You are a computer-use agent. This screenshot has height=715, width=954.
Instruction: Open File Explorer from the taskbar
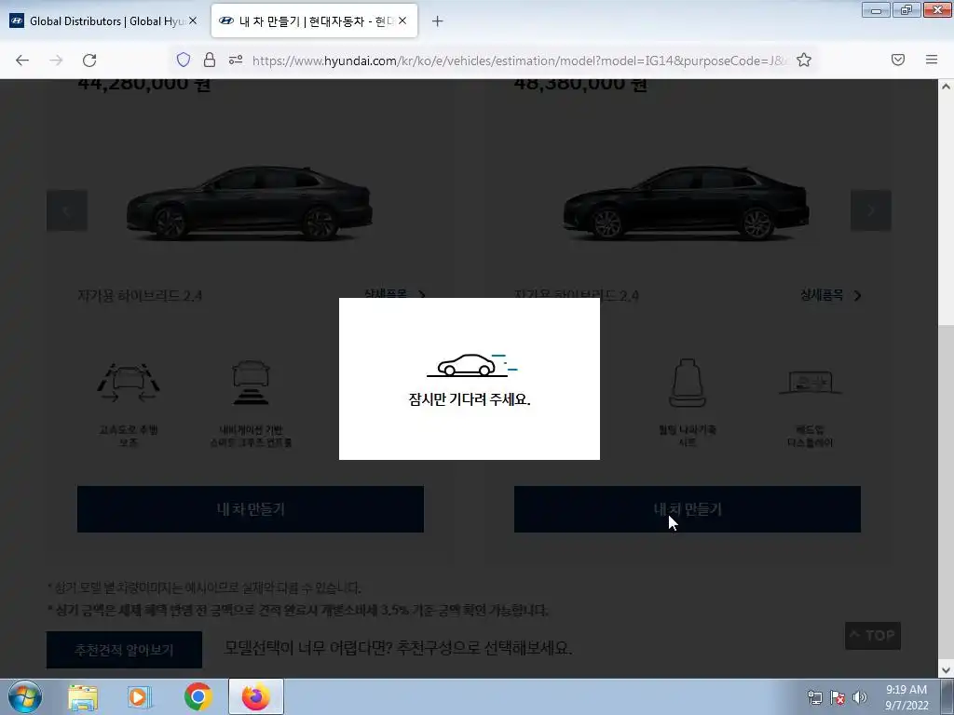83,697
